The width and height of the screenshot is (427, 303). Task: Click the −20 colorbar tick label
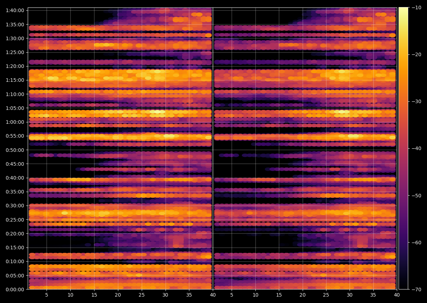tap(416, 54)
